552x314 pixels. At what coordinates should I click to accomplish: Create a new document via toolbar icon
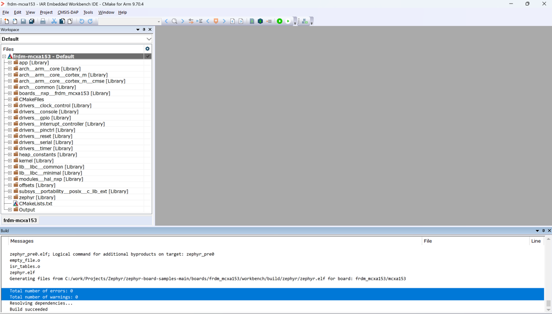7,22
